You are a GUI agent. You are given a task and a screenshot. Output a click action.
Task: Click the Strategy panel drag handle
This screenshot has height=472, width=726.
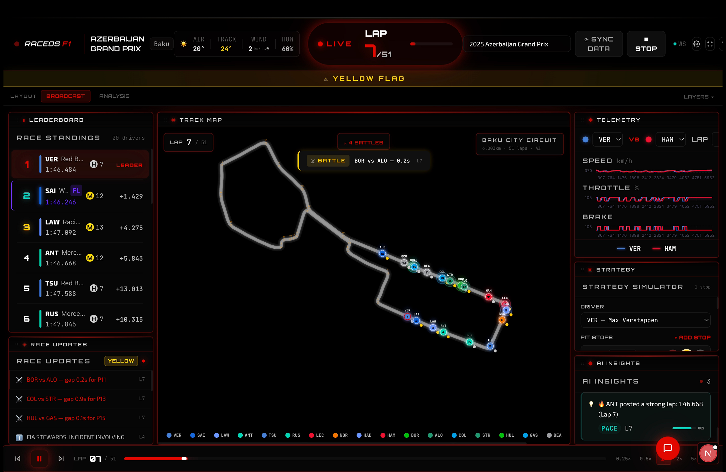583,270
